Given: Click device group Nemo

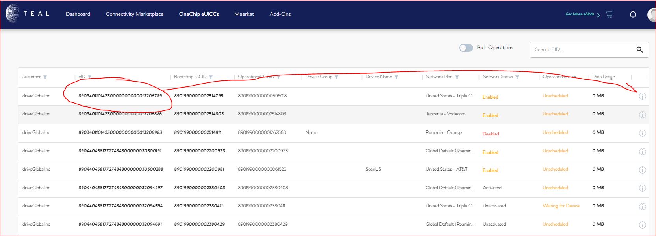Looking at the screenshot, I should click(x=311, y=132).
